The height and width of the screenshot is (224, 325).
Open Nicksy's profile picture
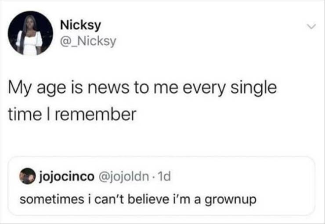point(30,33)
